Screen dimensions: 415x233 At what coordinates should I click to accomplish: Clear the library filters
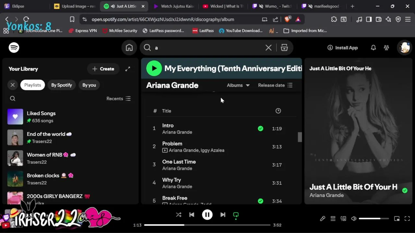(x=13, y=85)
